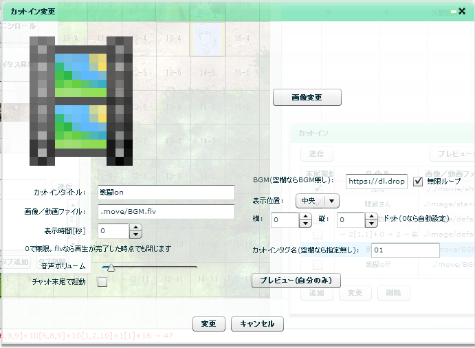Click the 画像変更 button
Viewport: 475px width, 348px height.
pyautogui.click(x=307, y=98)
